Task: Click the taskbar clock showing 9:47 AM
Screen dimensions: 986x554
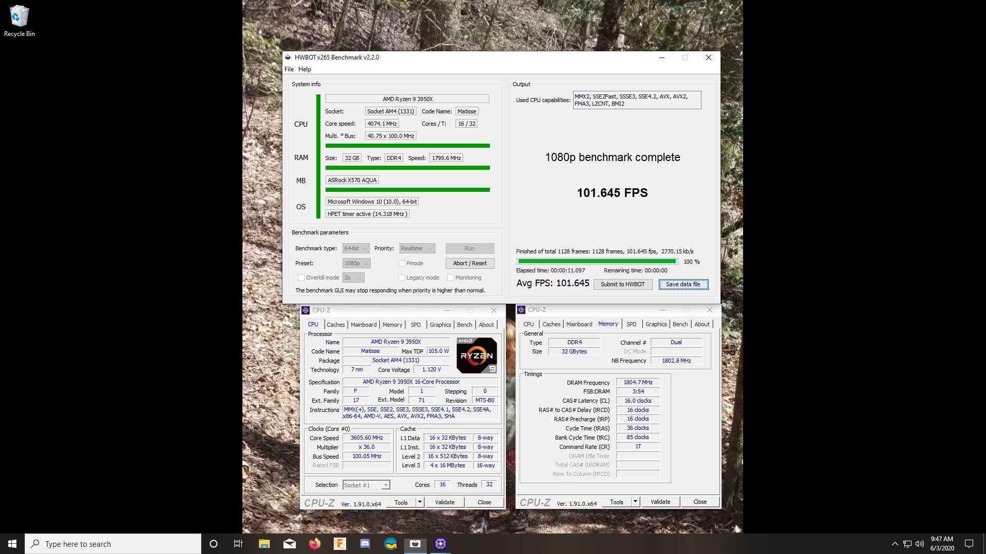Action: point(942,544)
